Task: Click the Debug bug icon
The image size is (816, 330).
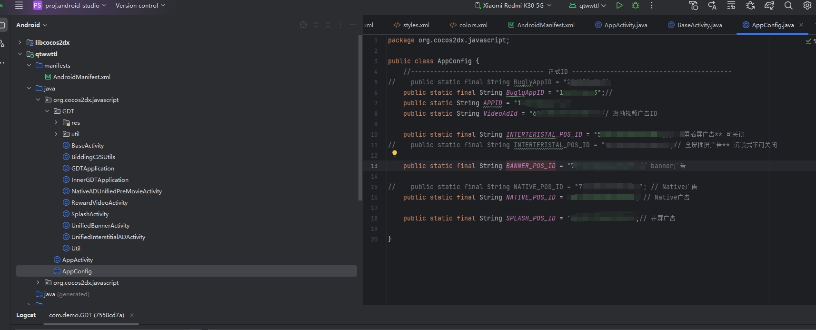Action: 636,6
